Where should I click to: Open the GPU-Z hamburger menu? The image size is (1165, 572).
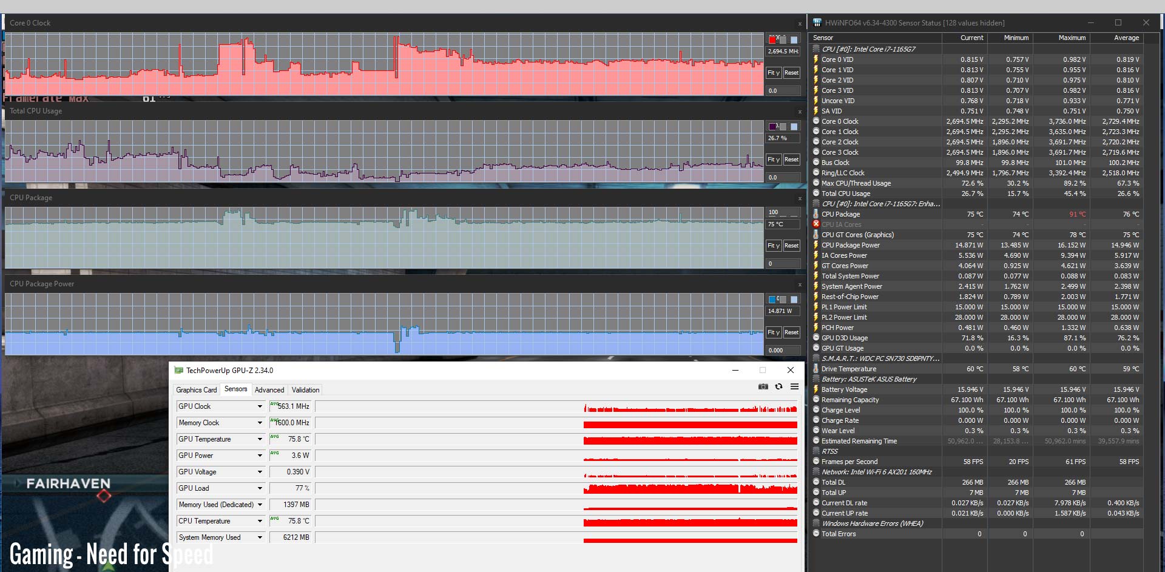[x=794, y=386]
